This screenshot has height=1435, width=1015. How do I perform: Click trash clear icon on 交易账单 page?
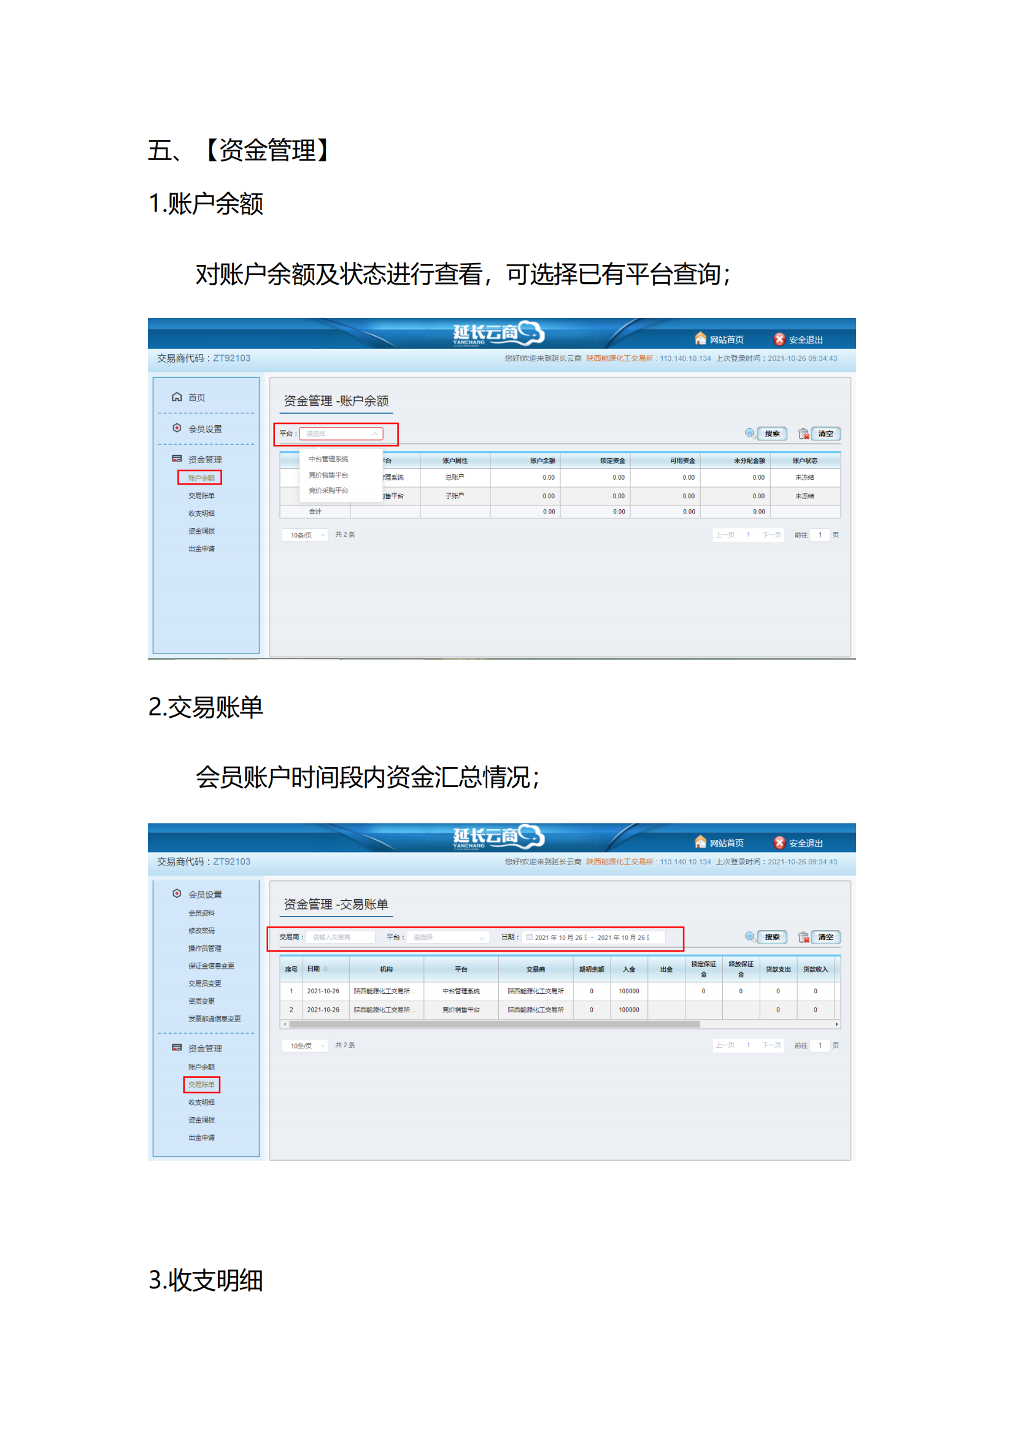[x=804, y=937]
